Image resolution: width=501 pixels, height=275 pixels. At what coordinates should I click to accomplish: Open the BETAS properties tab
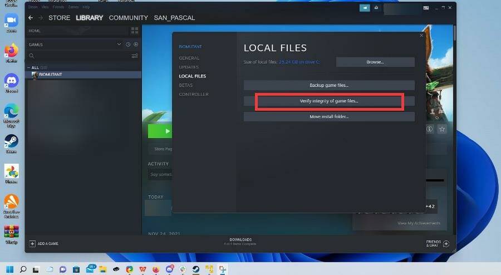tap(185, 85)
